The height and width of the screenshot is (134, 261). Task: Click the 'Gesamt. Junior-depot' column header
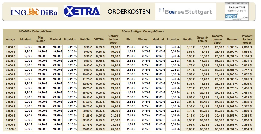(x=217, y=39)
